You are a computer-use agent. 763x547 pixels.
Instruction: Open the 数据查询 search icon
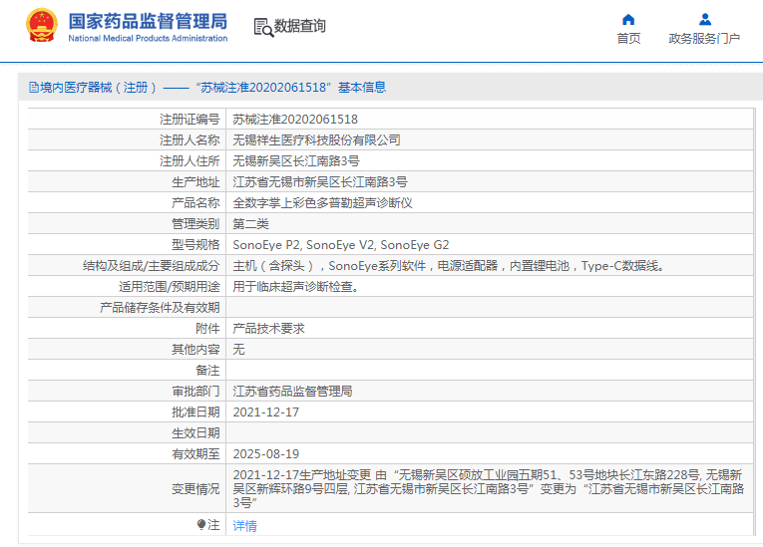pos(263,27)
